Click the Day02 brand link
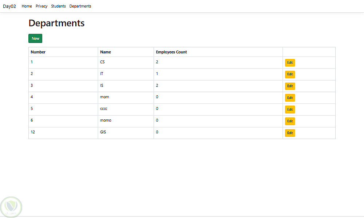 click(x=9, y=6)
